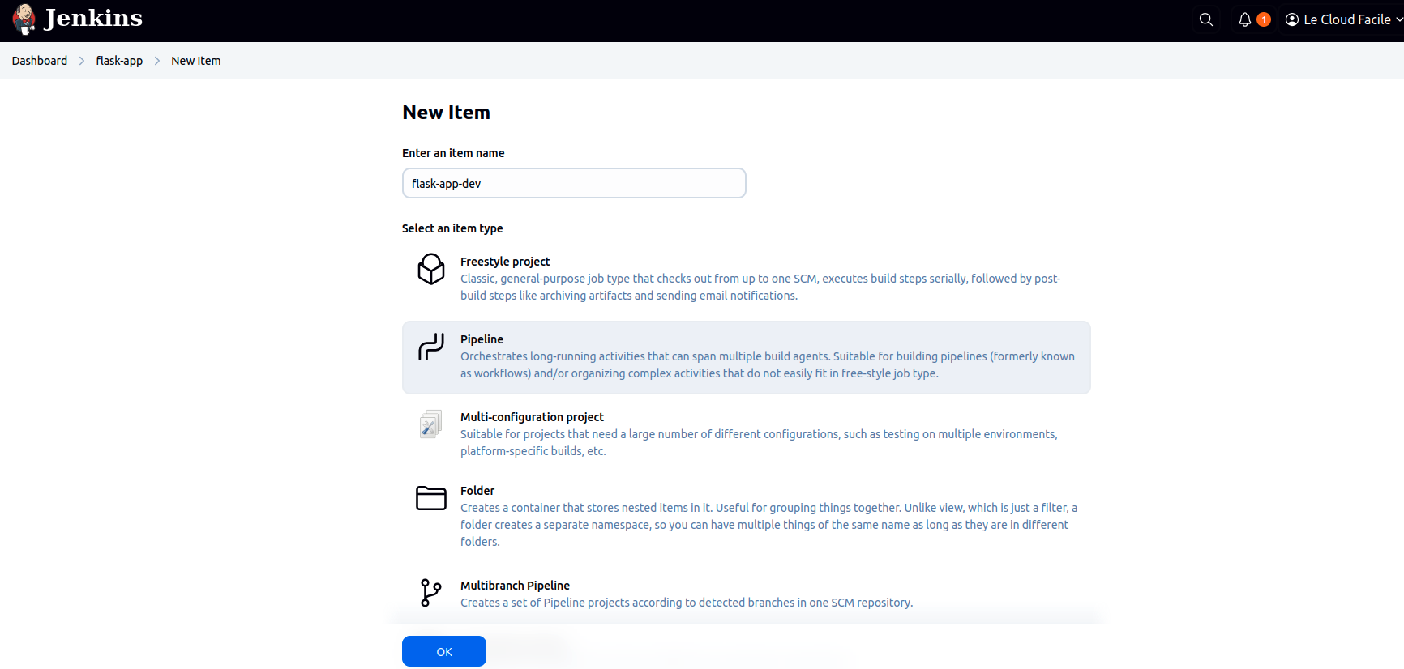1404x669 pixels.
Task: Select Freestyle project item type
Action: click(505, 262)
